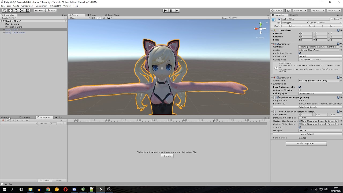This screenshot has height=193, width=343.
Task: Open Culling Type dropdown
Action: pyautogui.click(x=320, y=94)
